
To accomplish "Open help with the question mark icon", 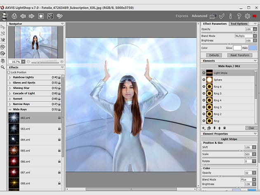I will click(x=239, y=16).
